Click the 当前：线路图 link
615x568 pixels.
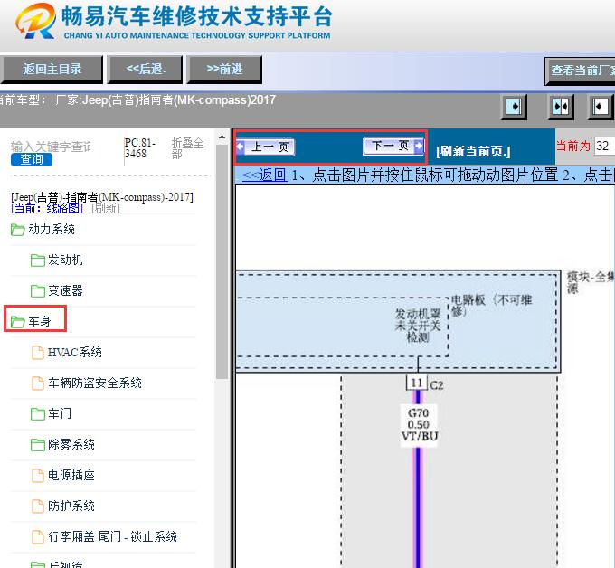tap(47, 208)
